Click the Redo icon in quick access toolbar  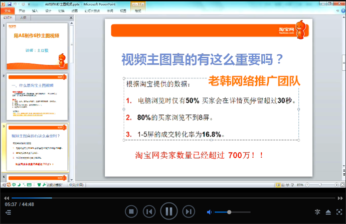[x=23, y=4]
